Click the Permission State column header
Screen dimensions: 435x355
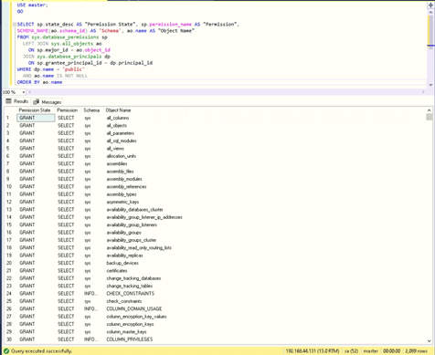click(x=36, y=110)
